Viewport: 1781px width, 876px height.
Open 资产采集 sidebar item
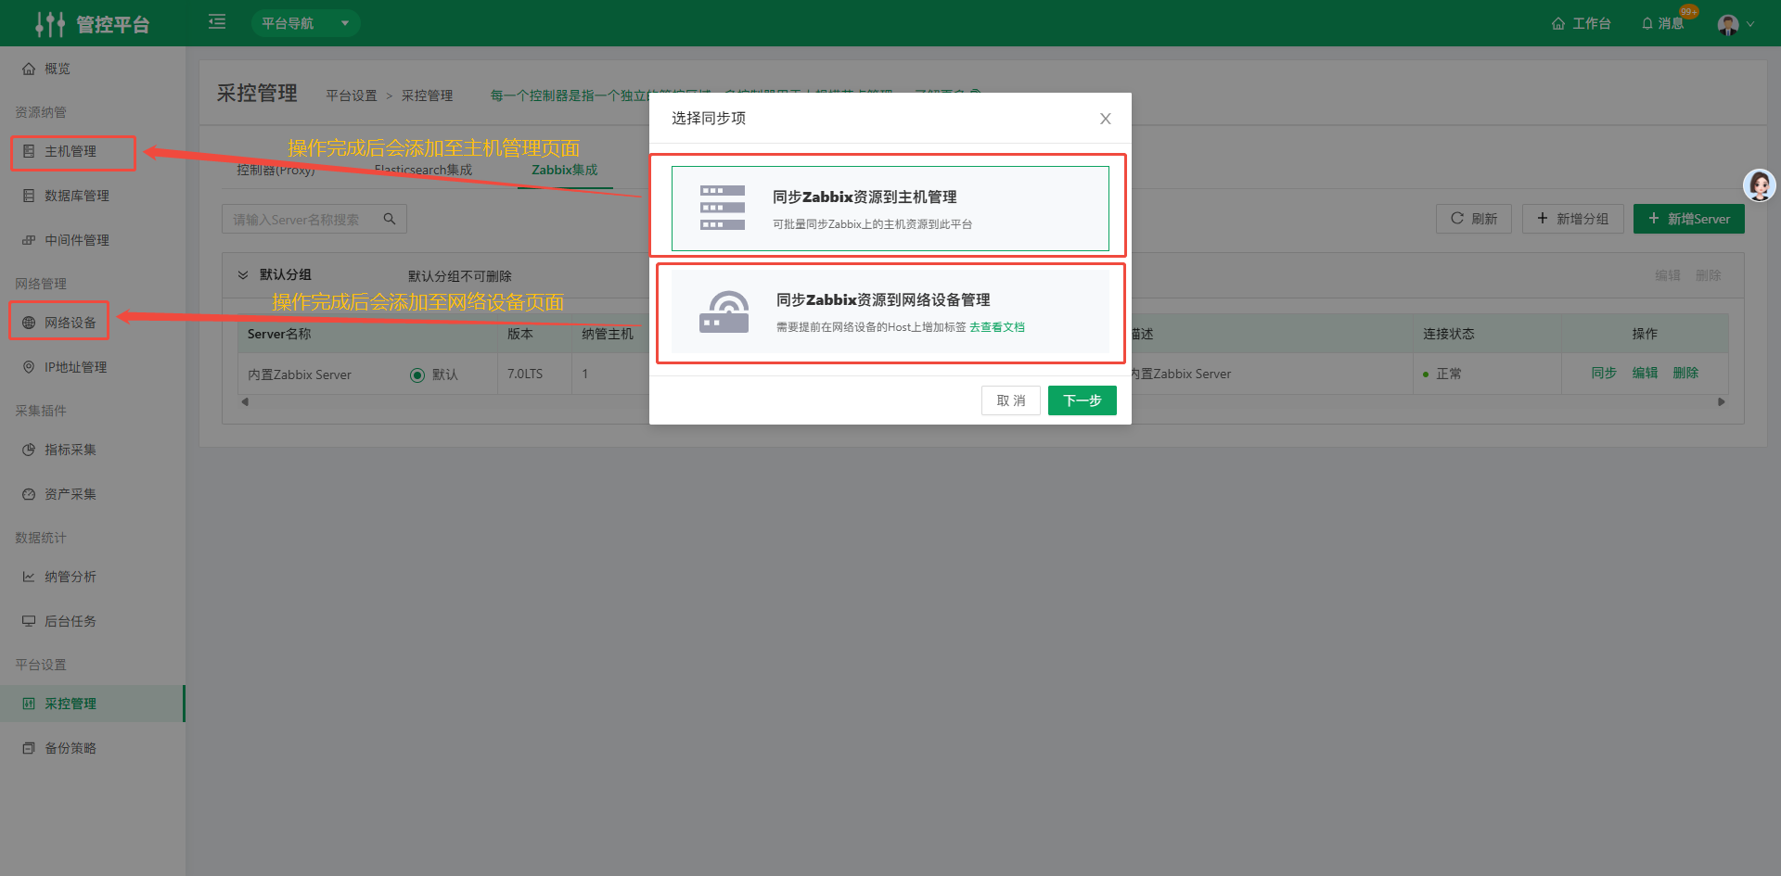click(x=93, y=494)
